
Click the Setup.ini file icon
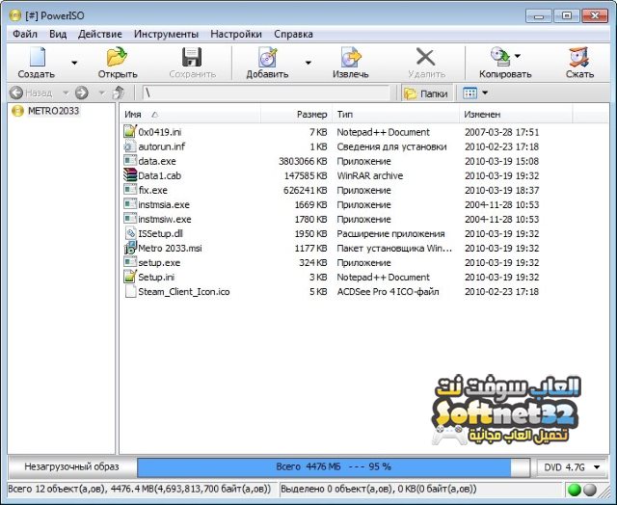coord(130,277)
